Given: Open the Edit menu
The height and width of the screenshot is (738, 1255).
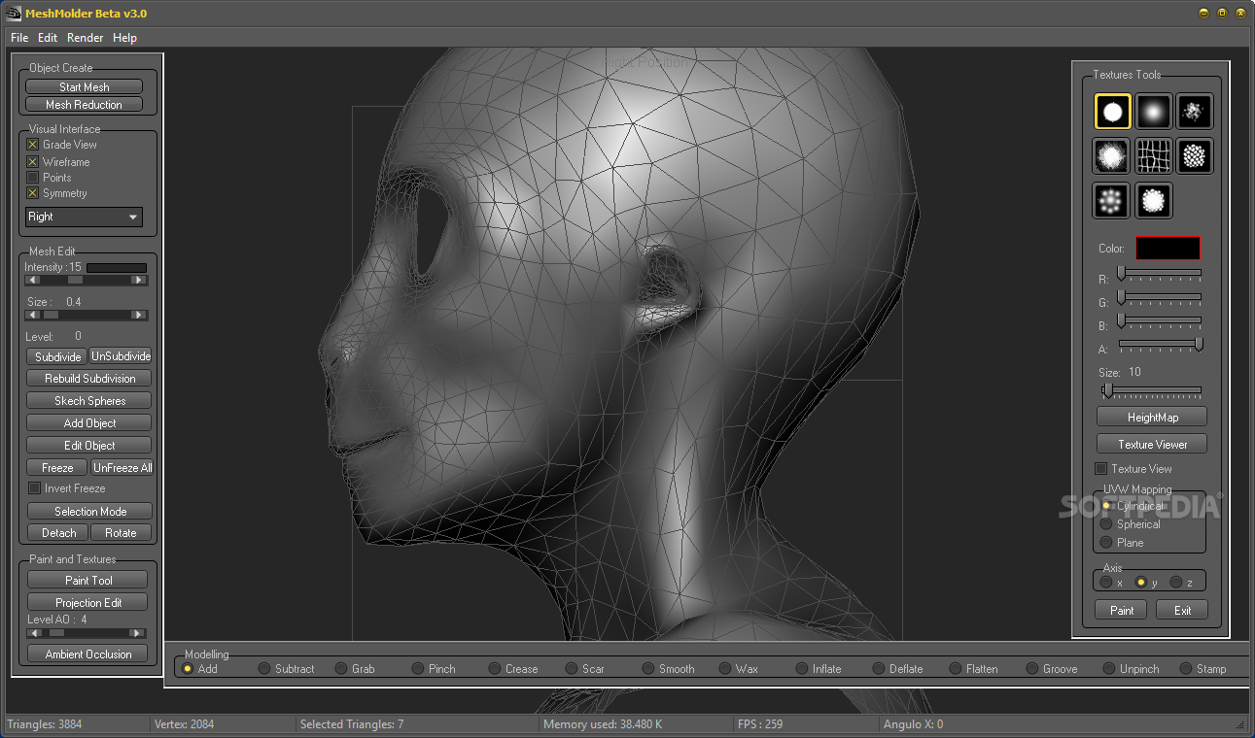Looking at the screenshot, I should 48,38.
